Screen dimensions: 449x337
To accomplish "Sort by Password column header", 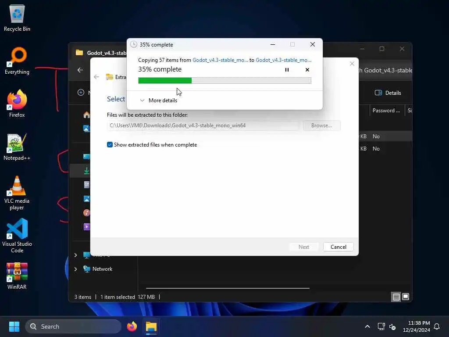I will (386, 110).
